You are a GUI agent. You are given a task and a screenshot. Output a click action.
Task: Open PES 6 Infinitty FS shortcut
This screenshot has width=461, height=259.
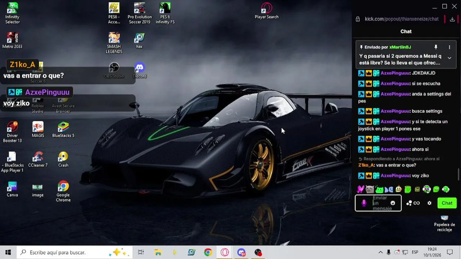coord(165,13)
